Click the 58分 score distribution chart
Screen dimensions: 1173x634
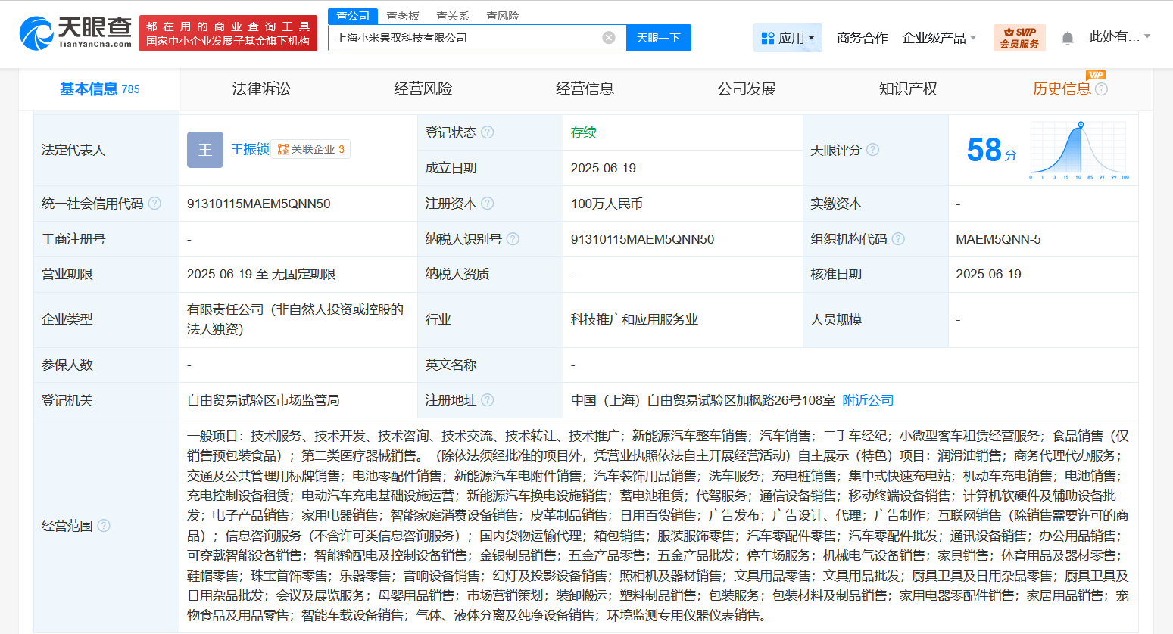(1079, 151)
